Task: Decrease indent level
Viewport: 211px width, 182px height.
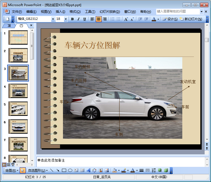Action: pos(140,19)
